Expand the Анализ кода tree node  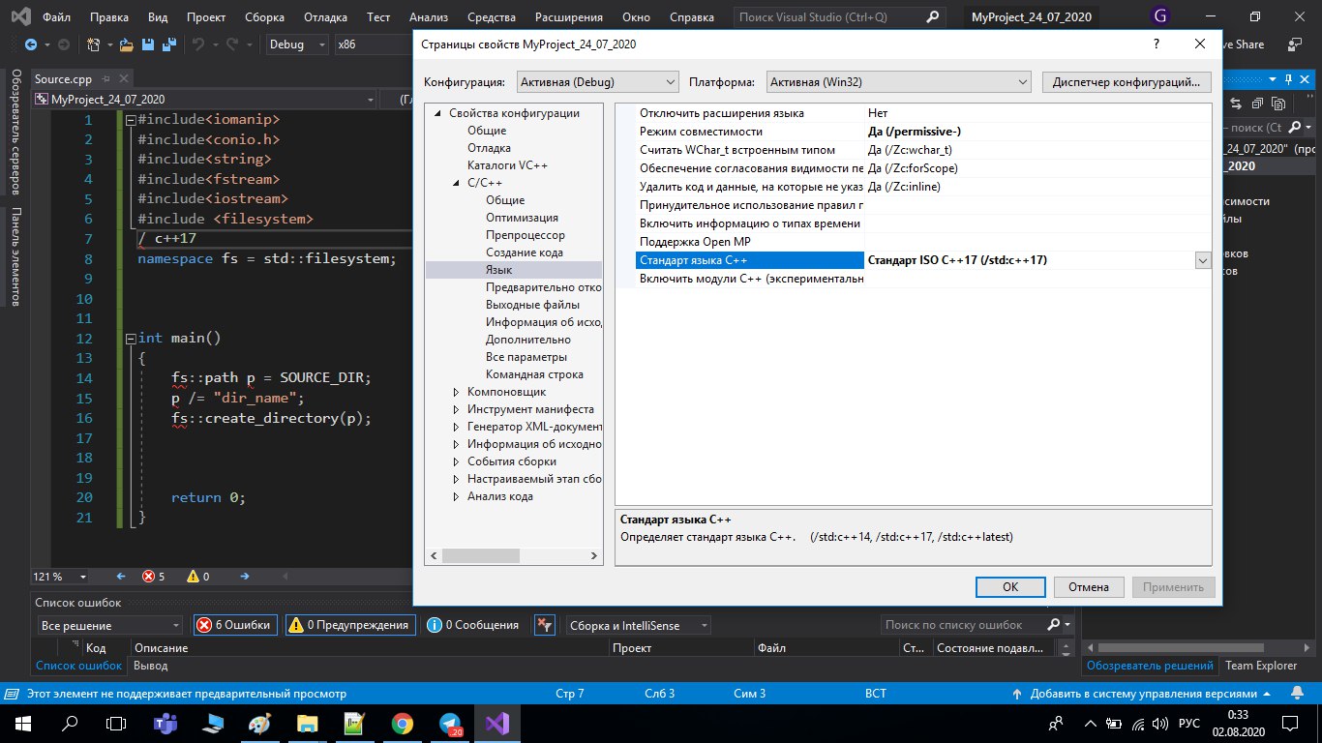click(x=457, y=496)
